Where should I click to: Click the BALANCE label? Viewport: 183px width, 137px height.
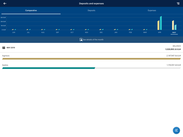tap(177, 46)
